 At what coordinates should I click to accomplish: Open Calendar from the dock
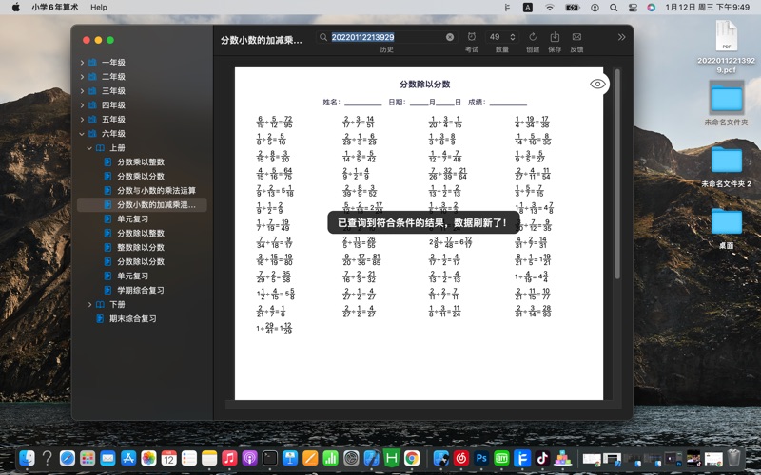[169, 458]
